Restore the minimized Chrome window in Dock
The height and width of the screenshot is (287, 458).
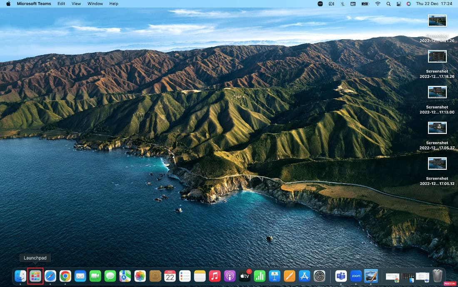[x=393, y=277]
